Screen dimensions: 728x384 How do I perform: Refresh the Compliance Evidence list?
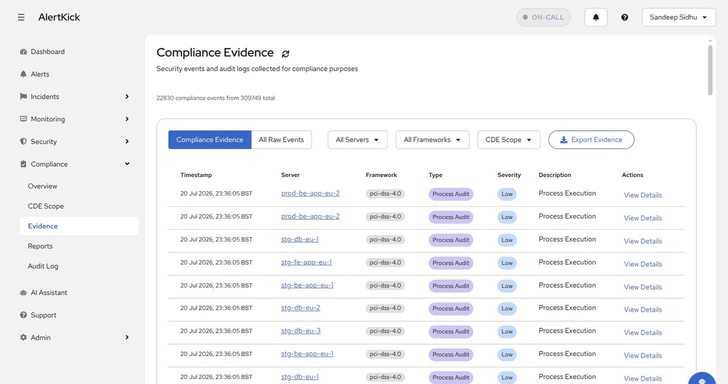pyautogui.click(x=285, y=53)
